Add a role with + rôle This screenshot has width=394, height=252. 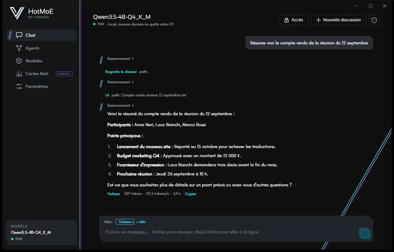141,222
